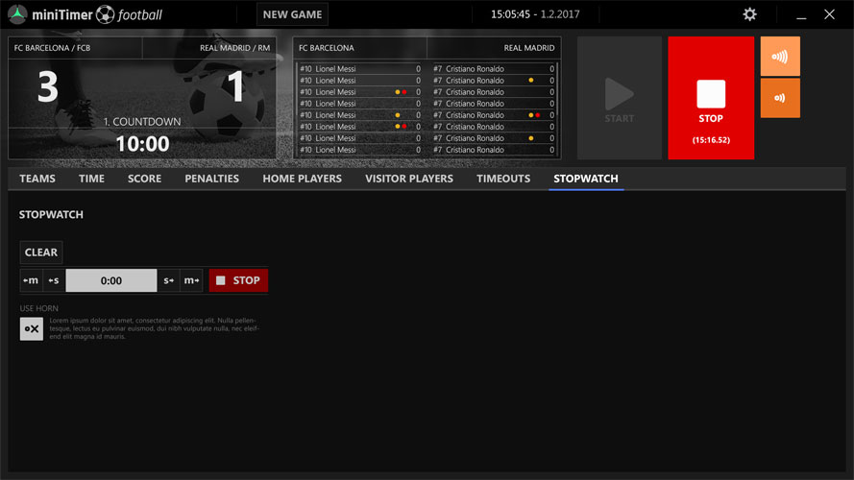Click the greyed START play button
This screenshot has width=854, height=480.
pyautogui.click(x=620, y=98)
